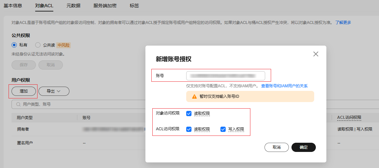
Task: Click the 用户权限 heading
Action: pyautogui.click(x=21, y=80)
